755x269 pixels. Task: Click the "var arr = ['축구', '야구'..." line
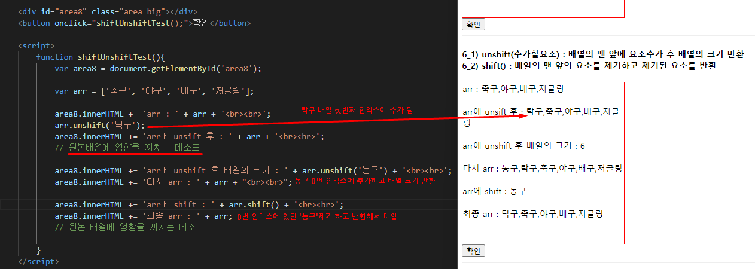pos(154,91)
